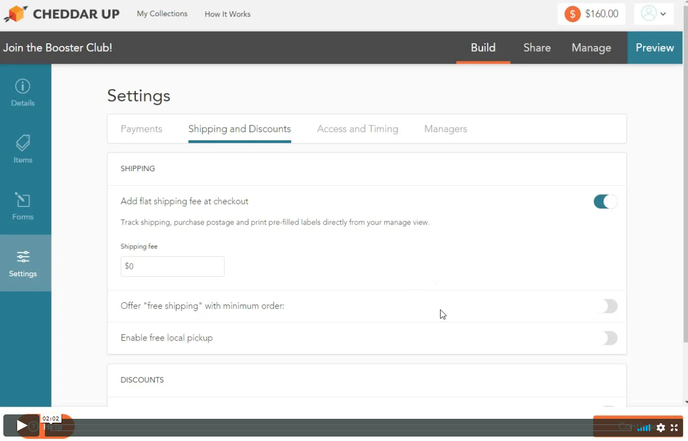Click the Preview button

tap(655, 48)
